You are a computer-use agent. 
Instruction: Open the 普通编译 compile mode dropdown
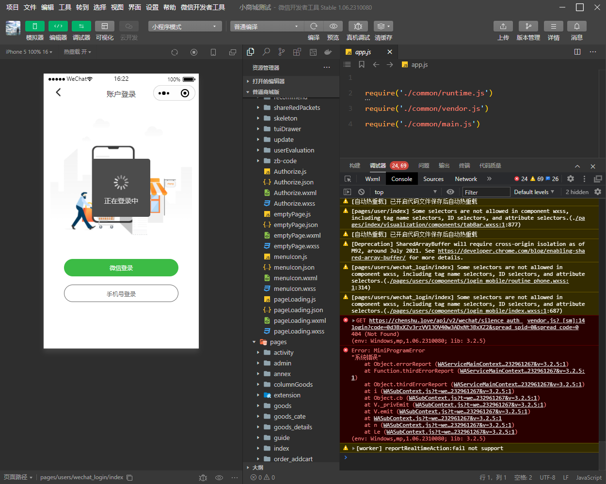[x=267, y=26]
